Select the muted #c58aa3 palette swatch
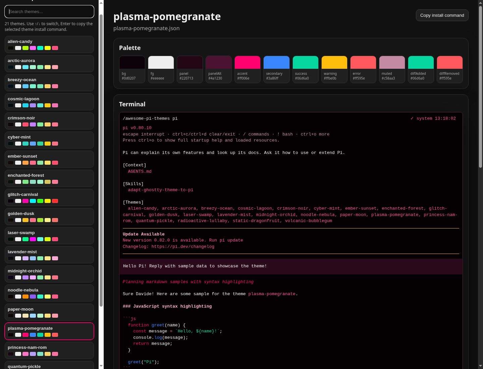 [x=392, y=69]
